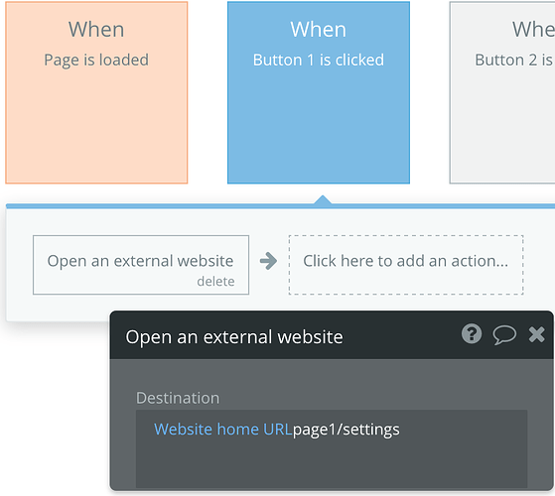Select the Open an external website step
Viewport: 555px width, 496px height.
pos(141,265)
